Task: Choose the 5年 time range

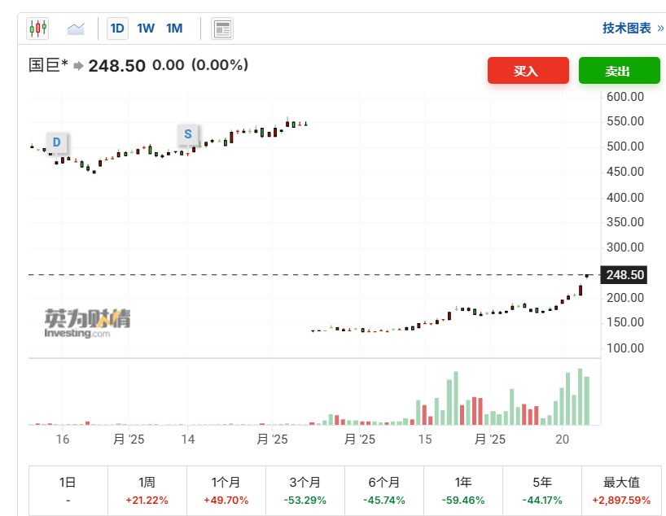Action: [541, 490]
